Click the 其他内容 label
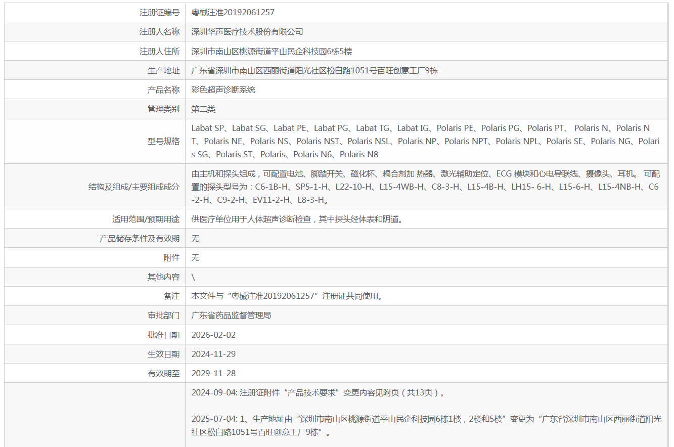The height and width of the screenshot is (447, 674). coord(163,277)
